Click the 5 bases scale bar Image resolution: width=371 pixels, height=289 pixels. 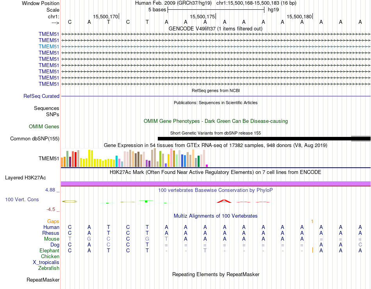(x=216, y=10)
